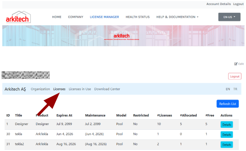Switch to the Licenses in Use tab

(80, 89)
